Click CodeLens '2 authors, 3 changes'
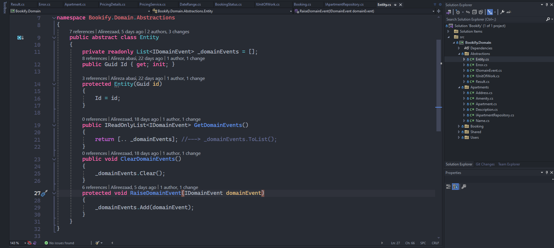Screen dimensions: 554x248 [168, 31]
